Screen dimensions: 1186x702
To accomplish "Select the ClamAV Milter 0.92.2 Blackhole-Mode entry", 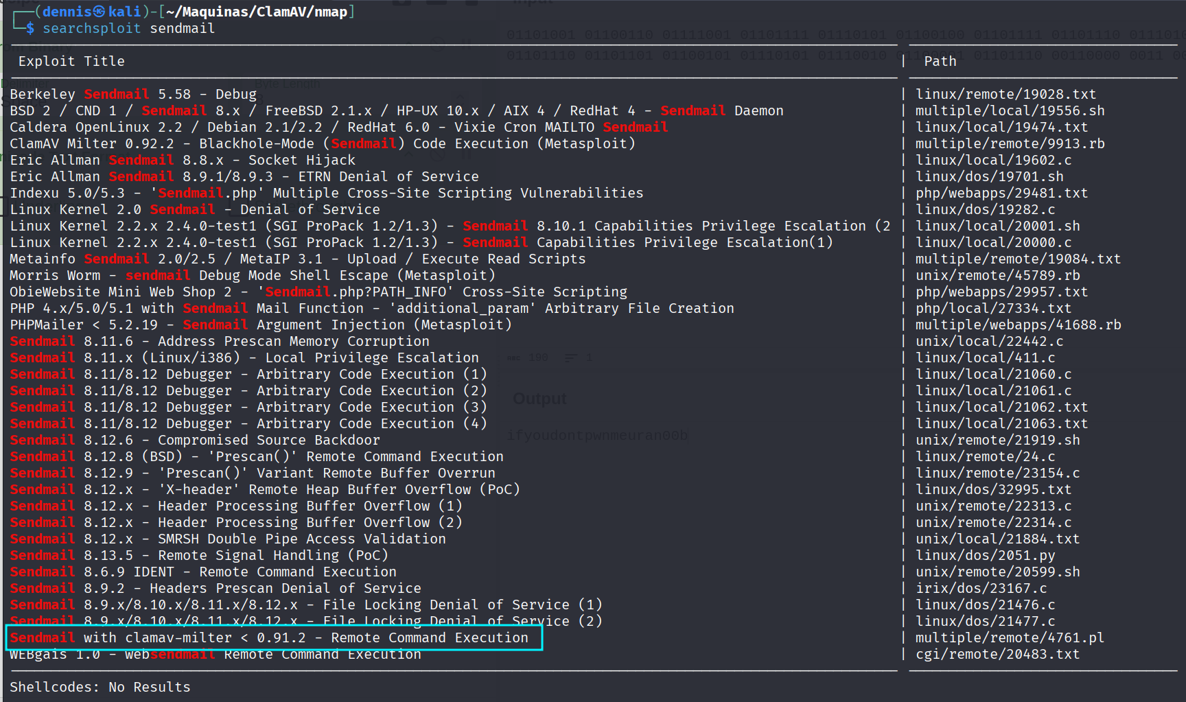I will [x=322, y=143].
